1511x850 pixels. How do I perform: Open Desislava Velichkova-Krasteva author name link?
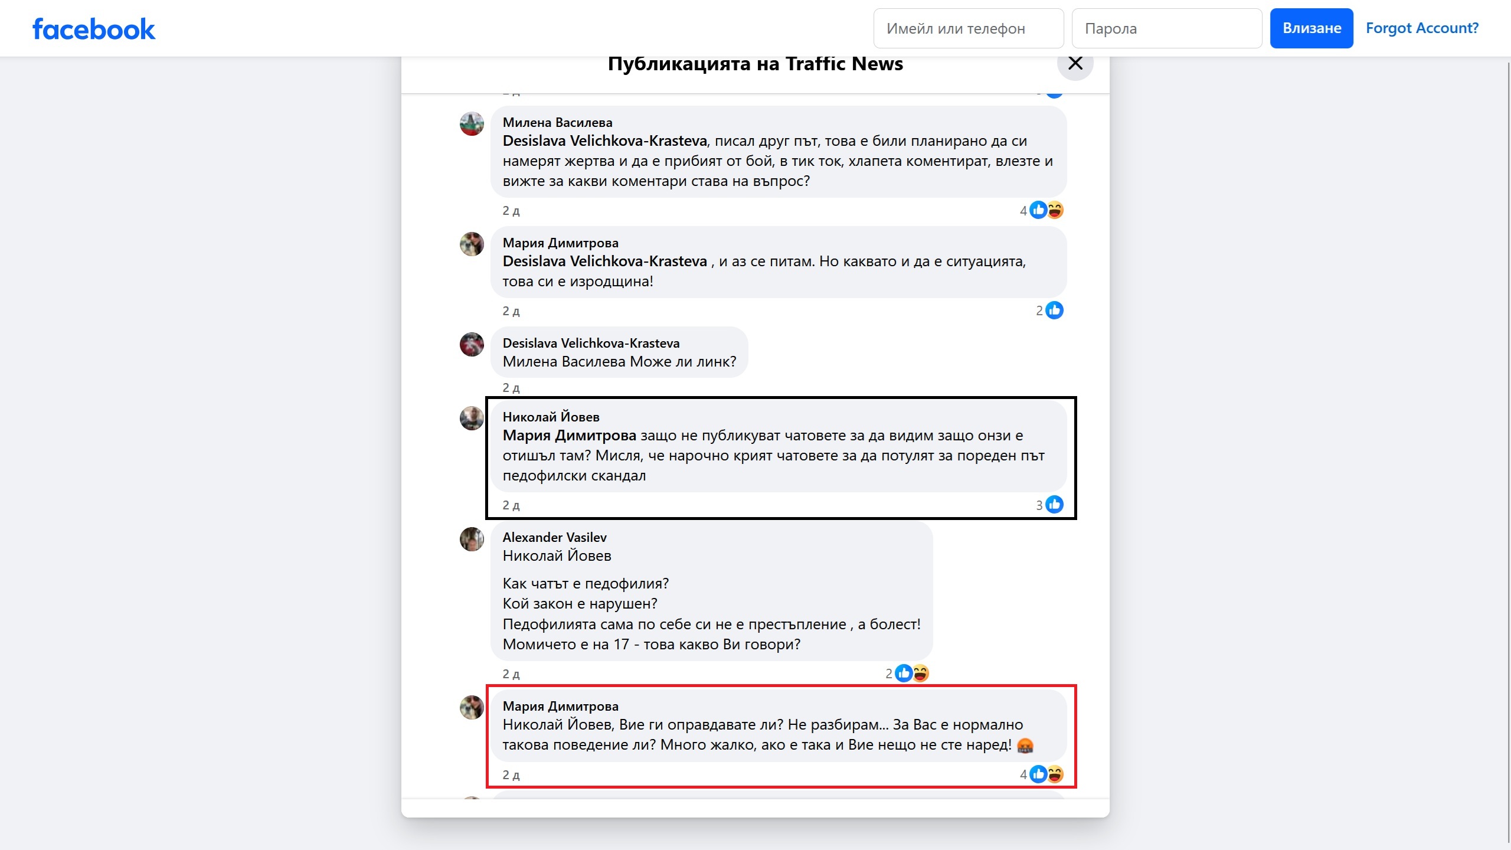click(591, 344)
